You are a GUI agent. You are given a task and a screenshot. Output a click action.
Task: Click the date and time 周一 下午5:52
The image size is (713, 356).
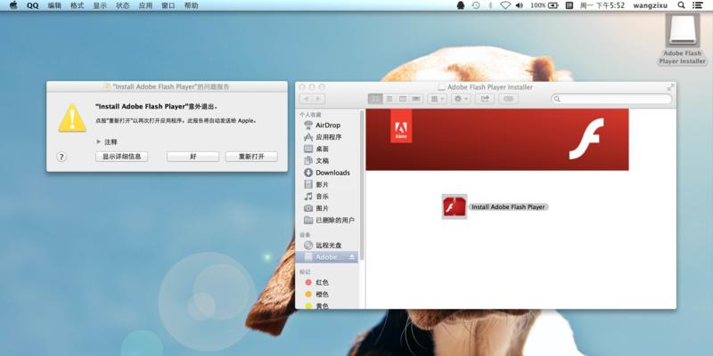tap(602, 5)
